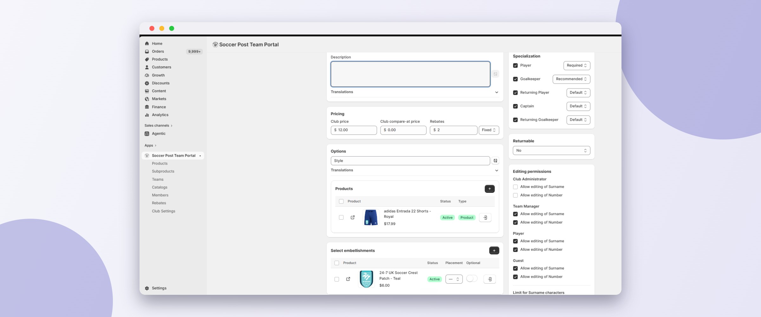The width and height of the screenshot is (761, 317).
Task: Click the Club price field
Action: click(x=354, y=130)
